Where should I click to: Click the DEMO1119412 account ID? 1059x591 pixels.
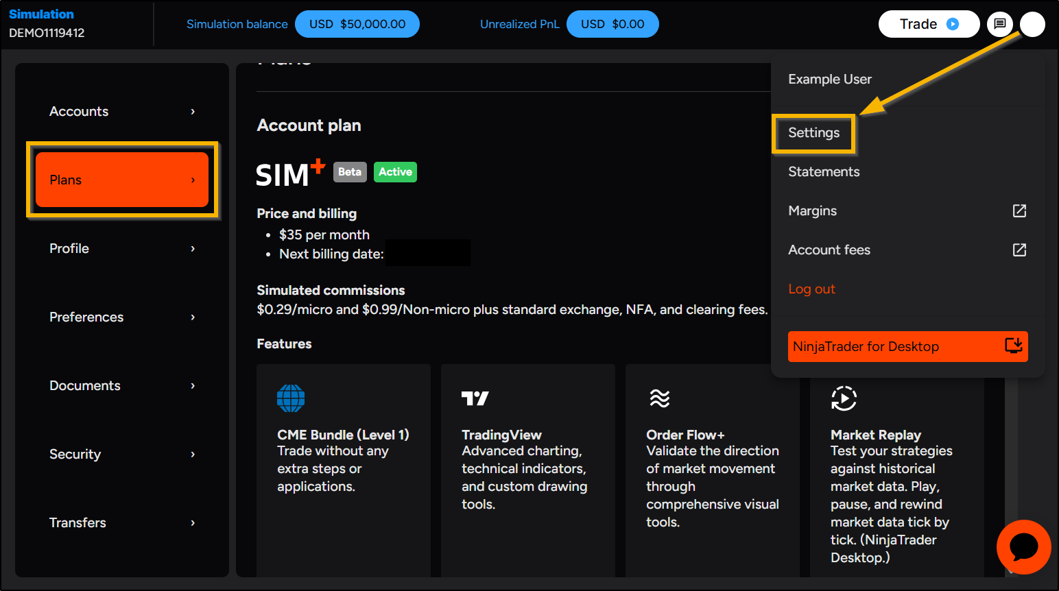coord(47,33)
